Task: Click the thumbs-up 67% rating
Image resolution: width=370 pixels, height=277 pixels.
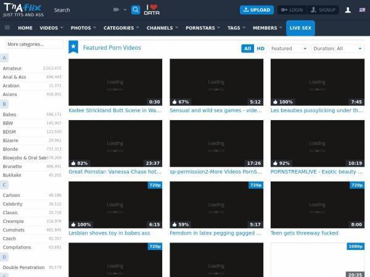Action: pos(181,102)
